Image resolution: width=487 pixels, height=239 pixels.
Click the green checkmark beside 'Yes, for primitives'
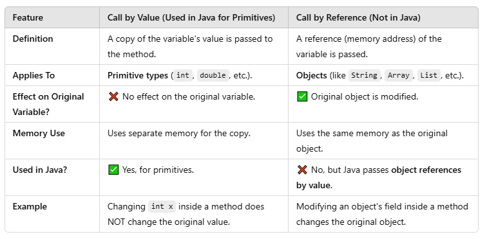[x=113, y=170]
